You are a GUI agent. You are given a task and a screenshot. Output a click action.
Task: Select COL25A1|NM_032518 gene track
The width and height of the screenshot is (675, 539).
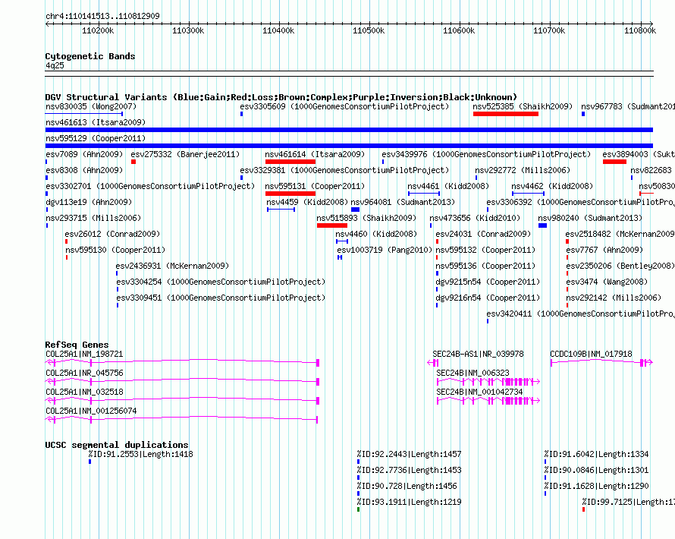[183, 401]
